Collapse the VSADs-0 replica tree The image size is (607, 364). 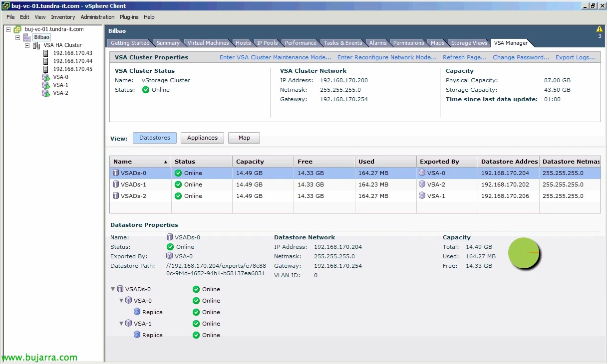coord(113,289)
